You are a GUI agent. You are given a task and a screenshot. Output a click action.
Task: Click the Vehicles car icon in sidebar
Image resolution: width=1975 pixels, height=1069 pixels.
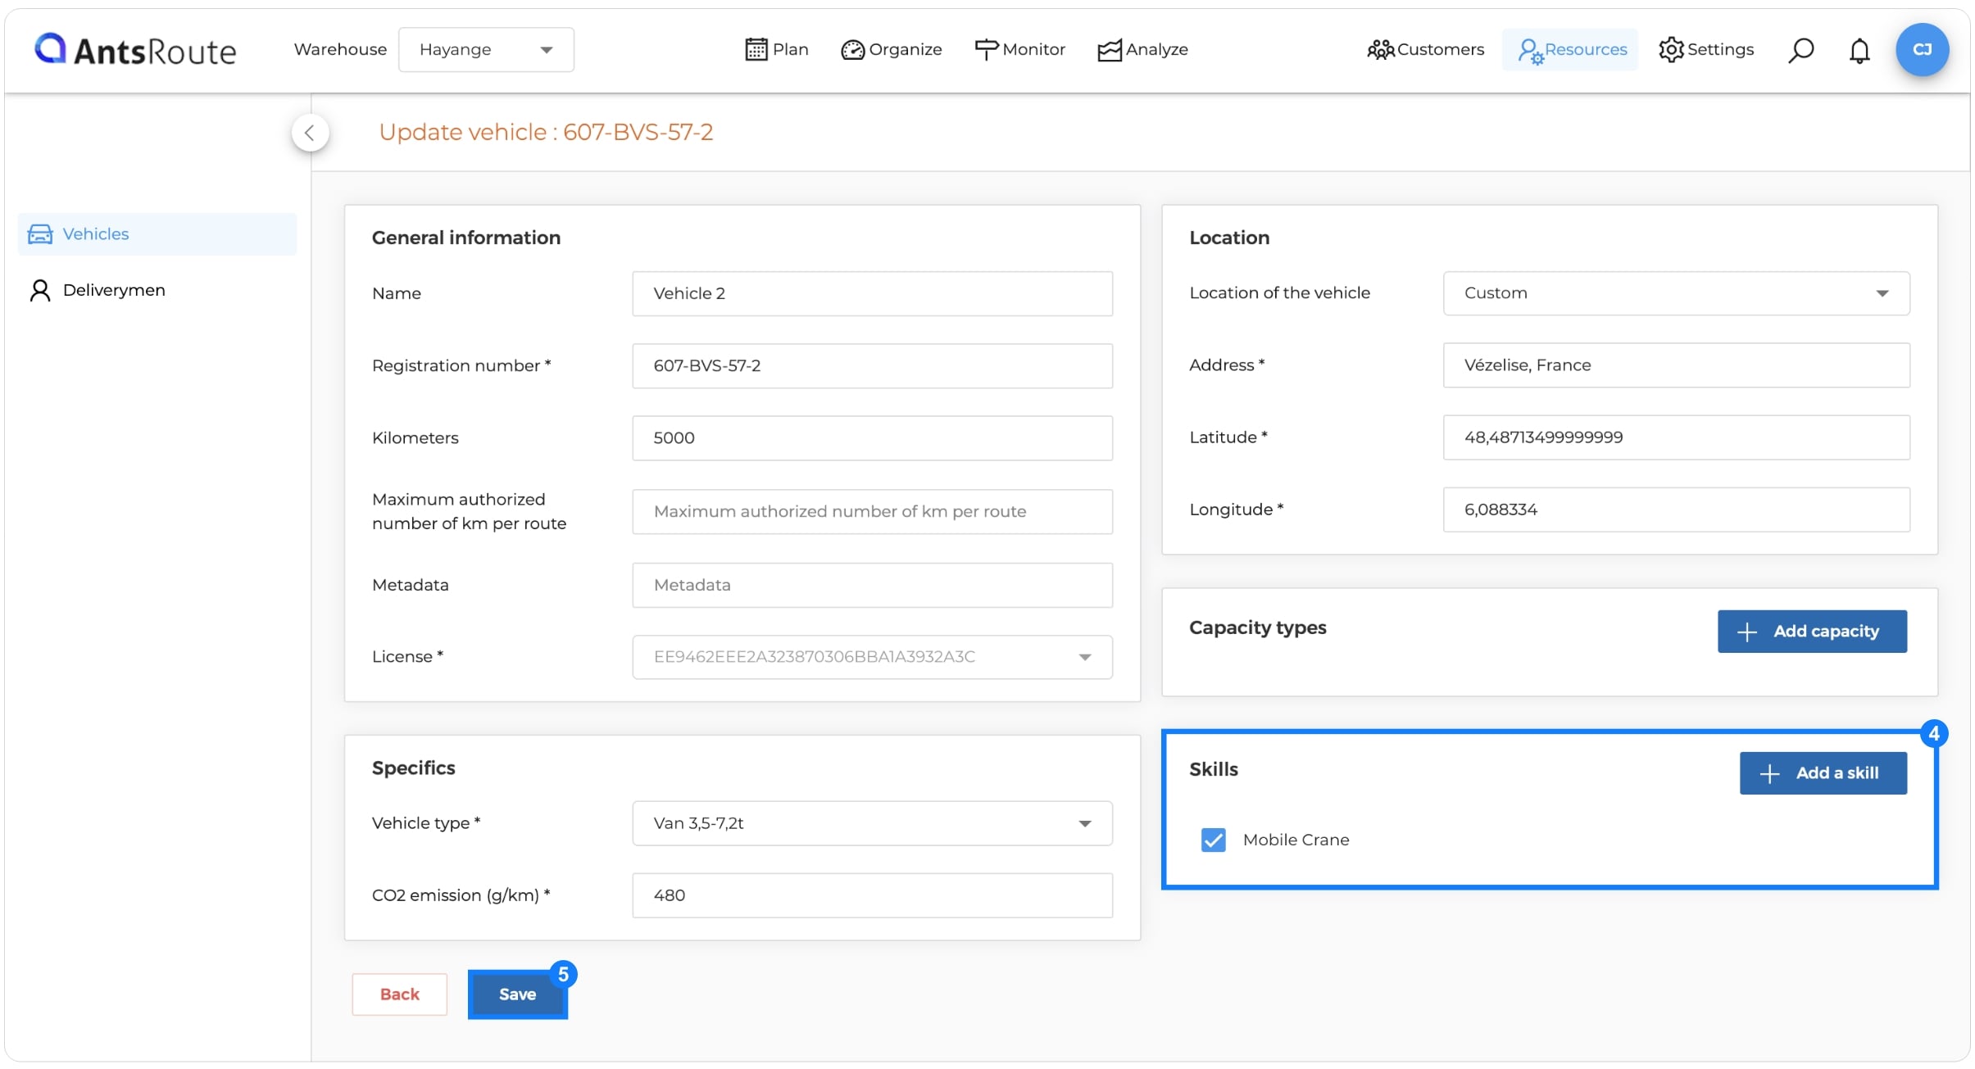click(x=40, y=234)
